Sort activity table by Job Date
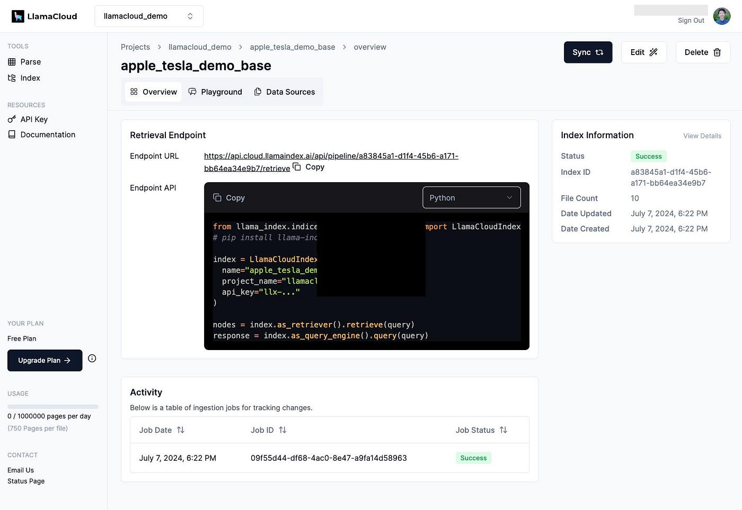 [181, 430]
